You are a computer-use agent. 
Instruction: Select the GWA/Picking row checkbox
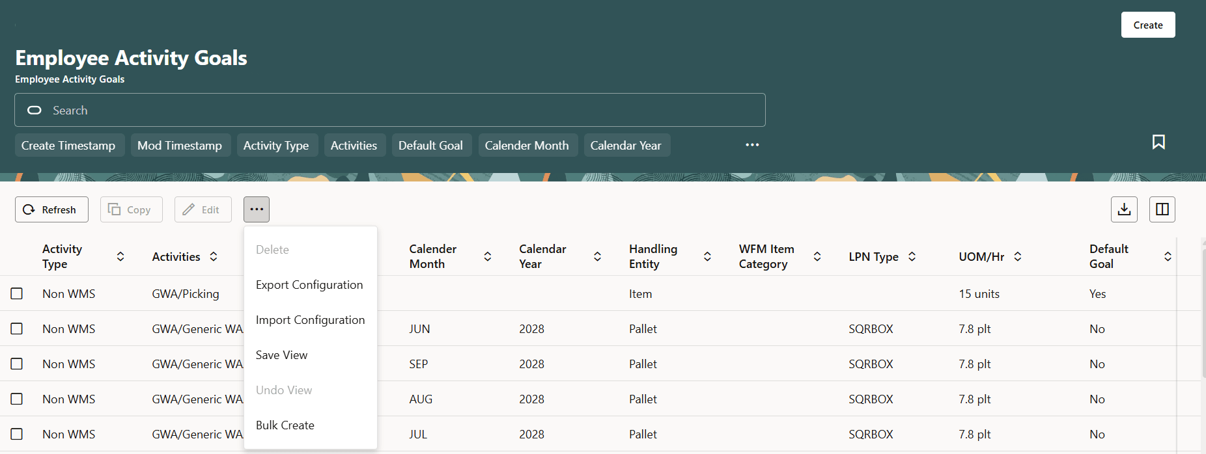pos(17,293)
